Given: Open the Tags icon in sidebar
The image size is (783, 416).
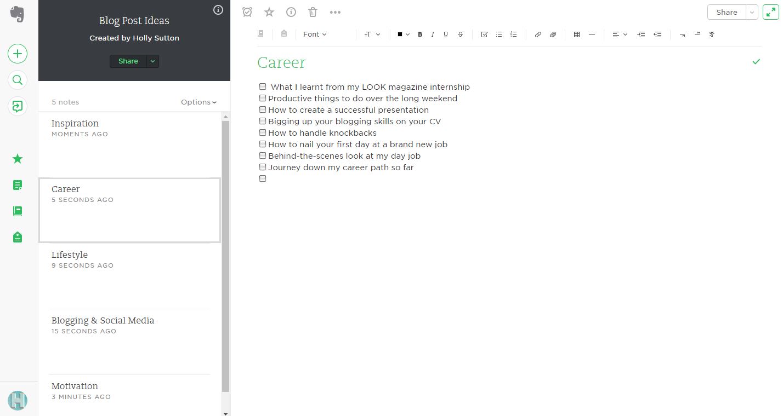Looking at the screenshot, I should [x=18, y=237].
